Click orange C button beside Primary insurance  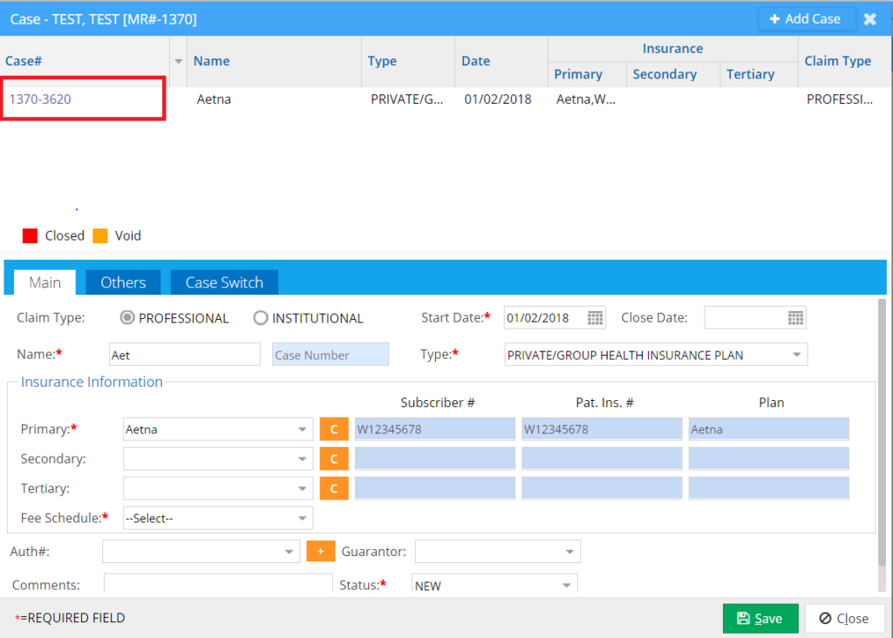point(334,429)
